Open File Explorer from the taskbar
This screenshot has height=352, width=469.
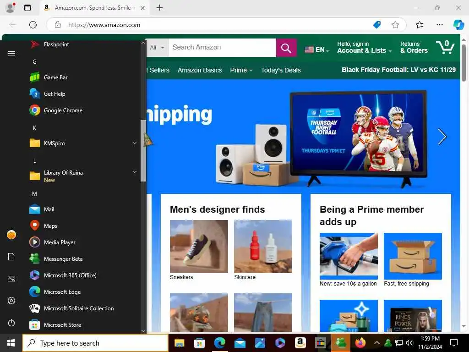[x=179, y=343]
